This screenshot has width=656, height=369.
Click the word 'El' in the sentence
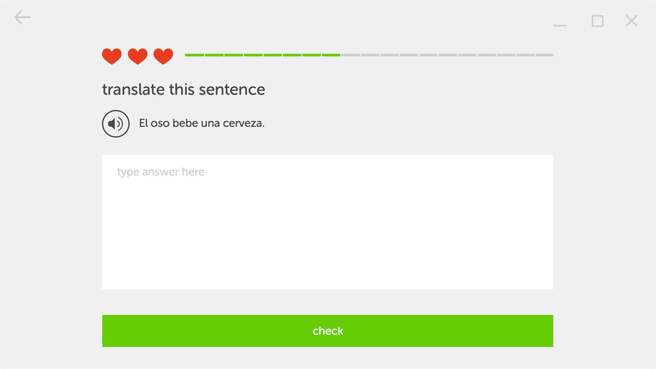pos(143,123)
